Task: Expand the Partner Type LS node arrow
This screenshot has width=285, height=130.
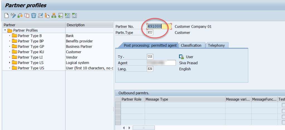Action: coord(10,63)
